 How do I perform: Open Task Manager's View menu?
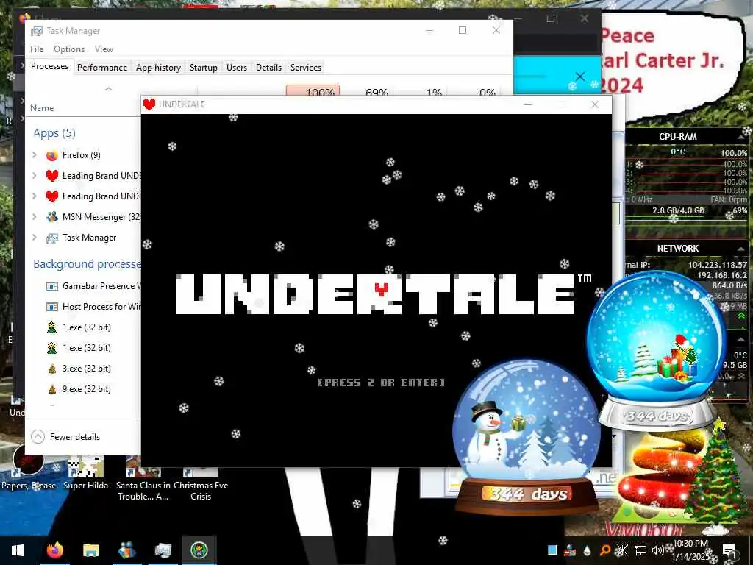point(104,49)
